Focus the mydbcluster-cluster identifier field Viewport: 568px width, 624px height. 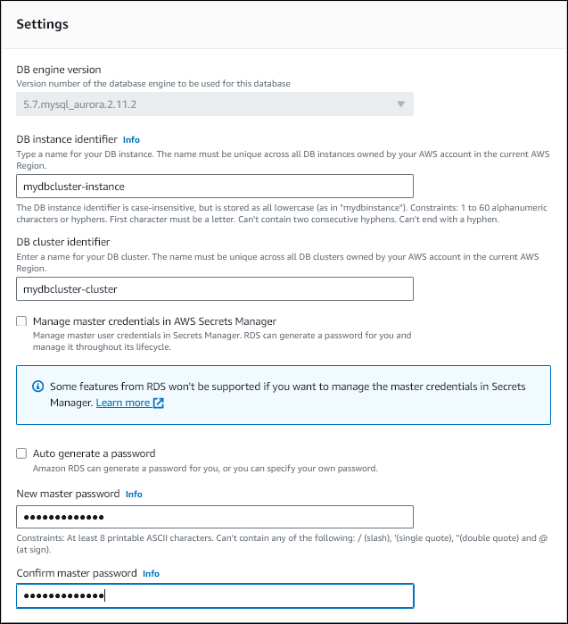point(215,289)
